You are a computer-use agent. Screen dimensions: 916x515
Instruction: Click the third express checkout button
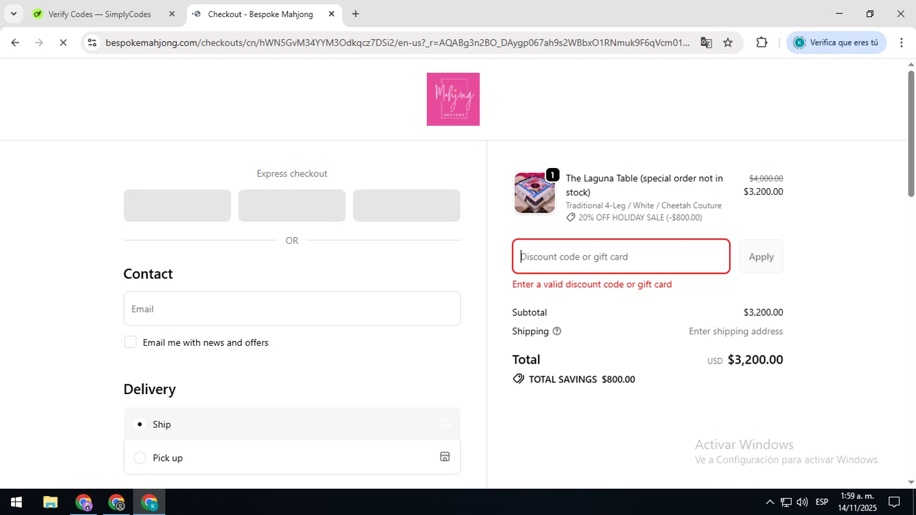(407, 205)
